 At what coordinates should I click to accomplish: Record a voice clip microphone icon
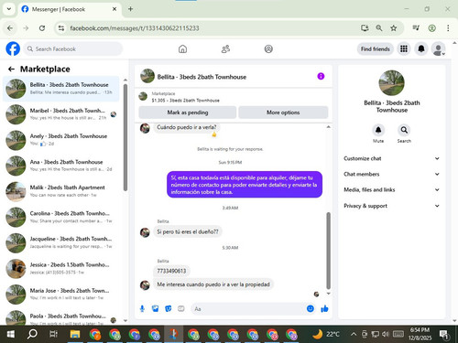pyautogui.click(x=142, y=309)
